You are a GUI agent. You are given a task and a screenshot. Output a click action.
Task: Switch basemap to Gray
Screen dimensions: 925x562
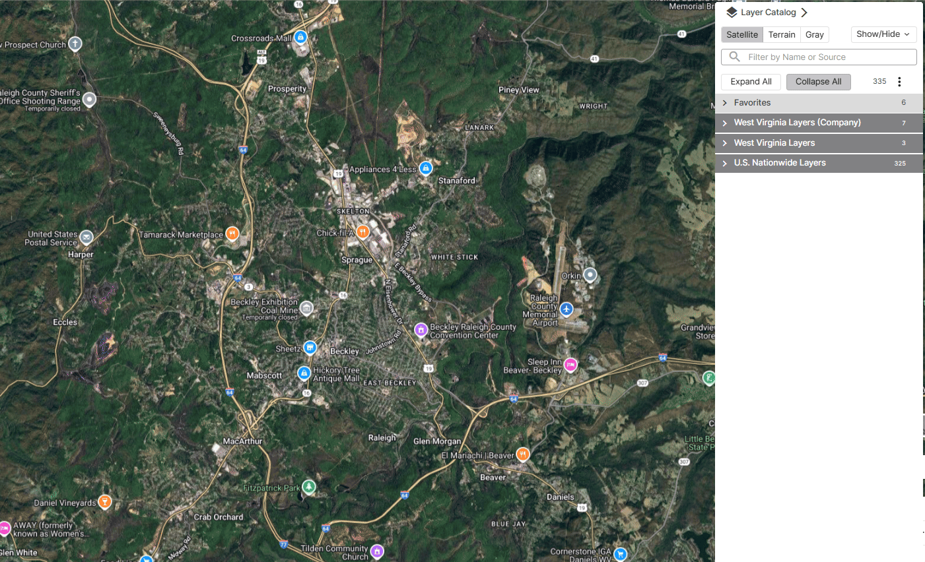[814, 34]
